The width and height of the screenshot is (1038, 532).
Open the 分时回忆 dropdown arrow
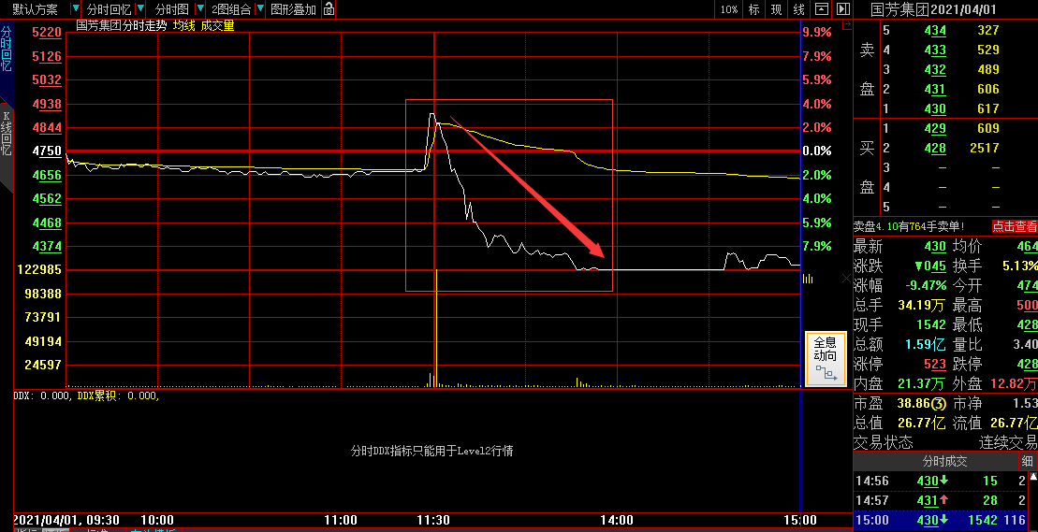click(139, 9)
